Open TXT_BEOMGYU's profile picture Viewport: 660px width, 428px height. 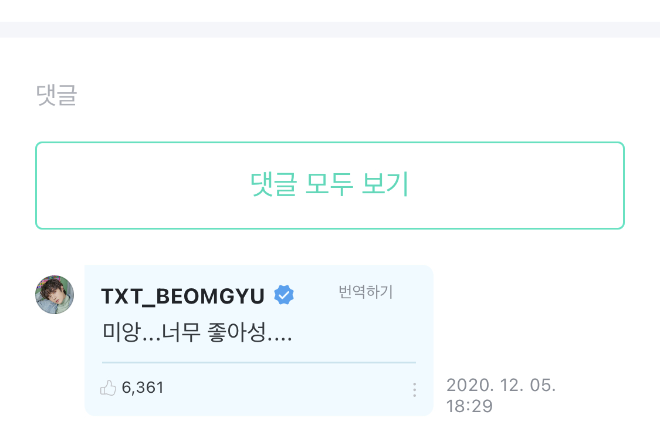[x=55, y=295]
